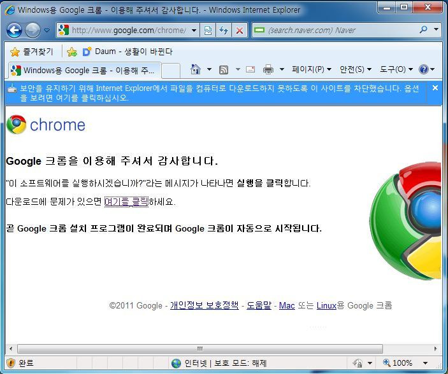Click the 100% zoom level button
The image size is (448, 374).
point(398,363)
